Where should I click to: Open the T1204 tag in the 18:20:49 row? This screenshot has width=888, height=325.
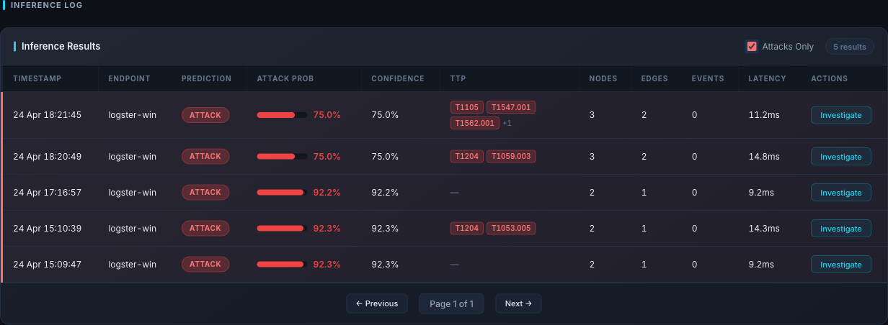(x=466, y=156)
